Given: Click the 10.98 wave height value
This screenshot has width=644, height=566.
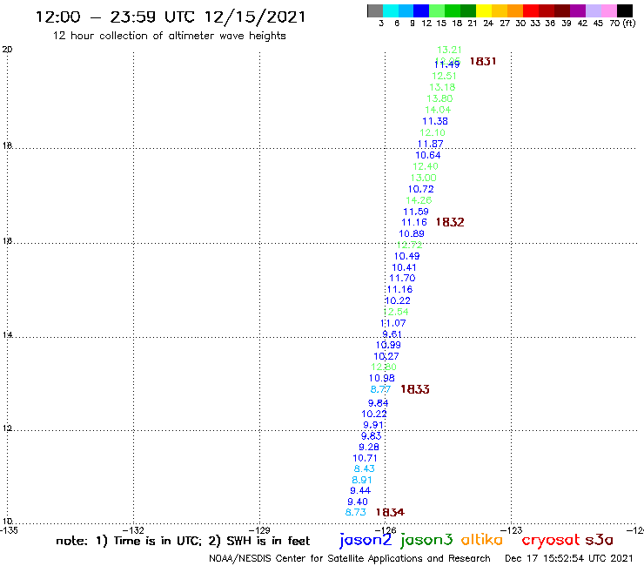Looking at the screenshot, I should [x=382, y=378].
